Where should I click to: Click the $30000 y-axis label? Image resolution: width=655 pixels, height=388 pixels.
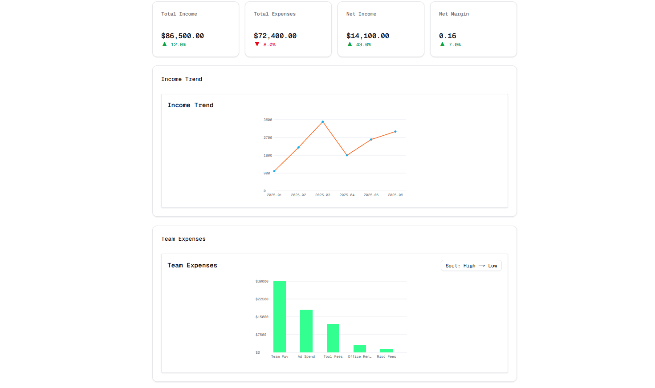(x=262, y=281)
